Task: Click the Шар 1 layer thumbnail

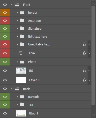Action: click(x=21, y=113)
